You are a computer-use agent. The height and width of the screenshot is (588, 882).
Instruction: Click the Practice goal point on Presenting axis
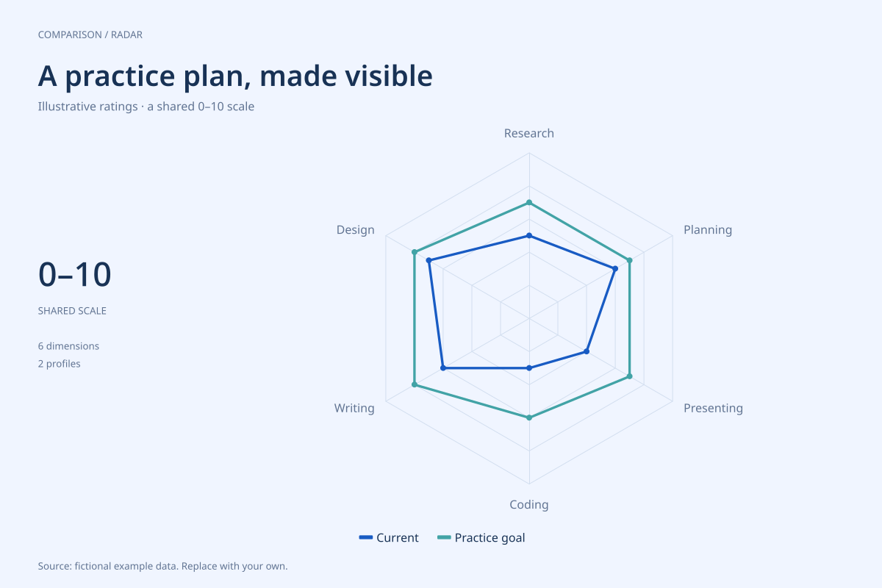629,377
